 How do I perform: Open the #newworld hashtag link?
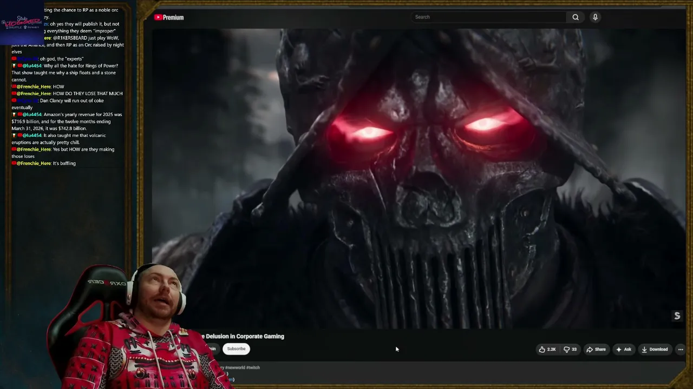(235, 367)
